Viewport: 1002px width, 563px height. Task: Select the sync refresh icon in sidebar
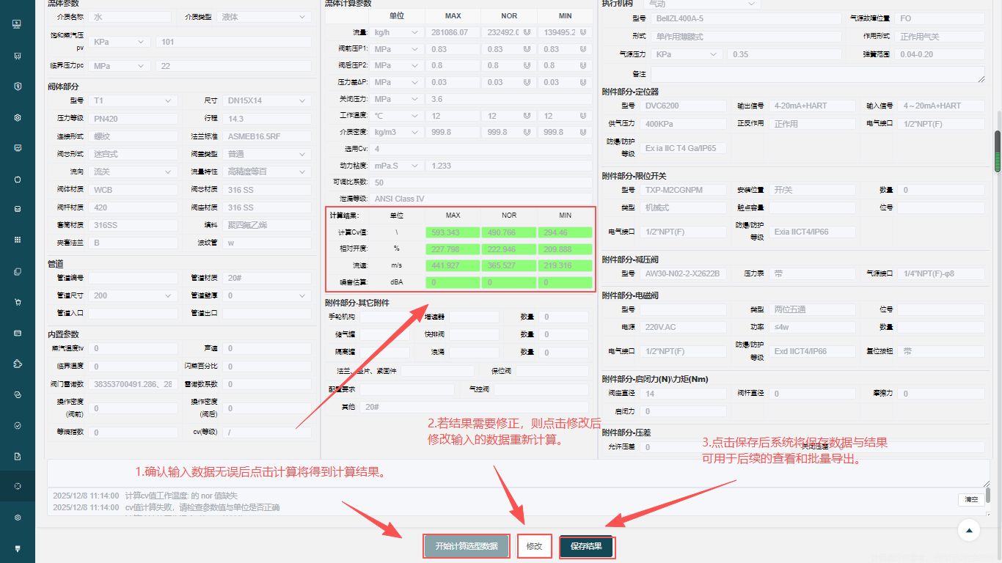pyautogui.click(x=17, y=394)
